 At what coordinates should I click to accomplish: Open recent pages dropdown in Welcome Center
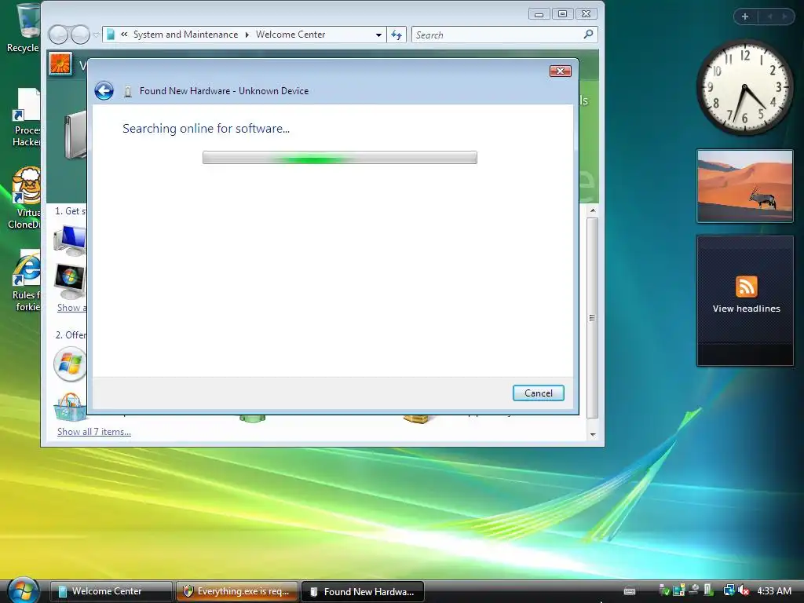(96, 35)
